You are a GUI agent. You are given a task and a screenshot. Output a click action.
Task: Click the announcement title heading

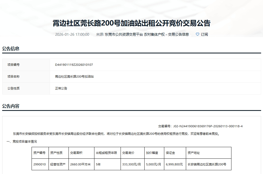[x=131, y=23]
